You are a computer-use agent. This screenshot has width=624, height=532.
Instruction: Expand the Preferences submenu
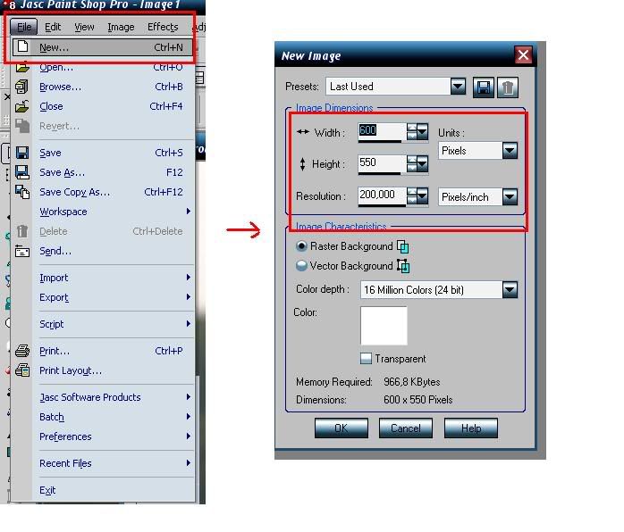tap(189, 436)
